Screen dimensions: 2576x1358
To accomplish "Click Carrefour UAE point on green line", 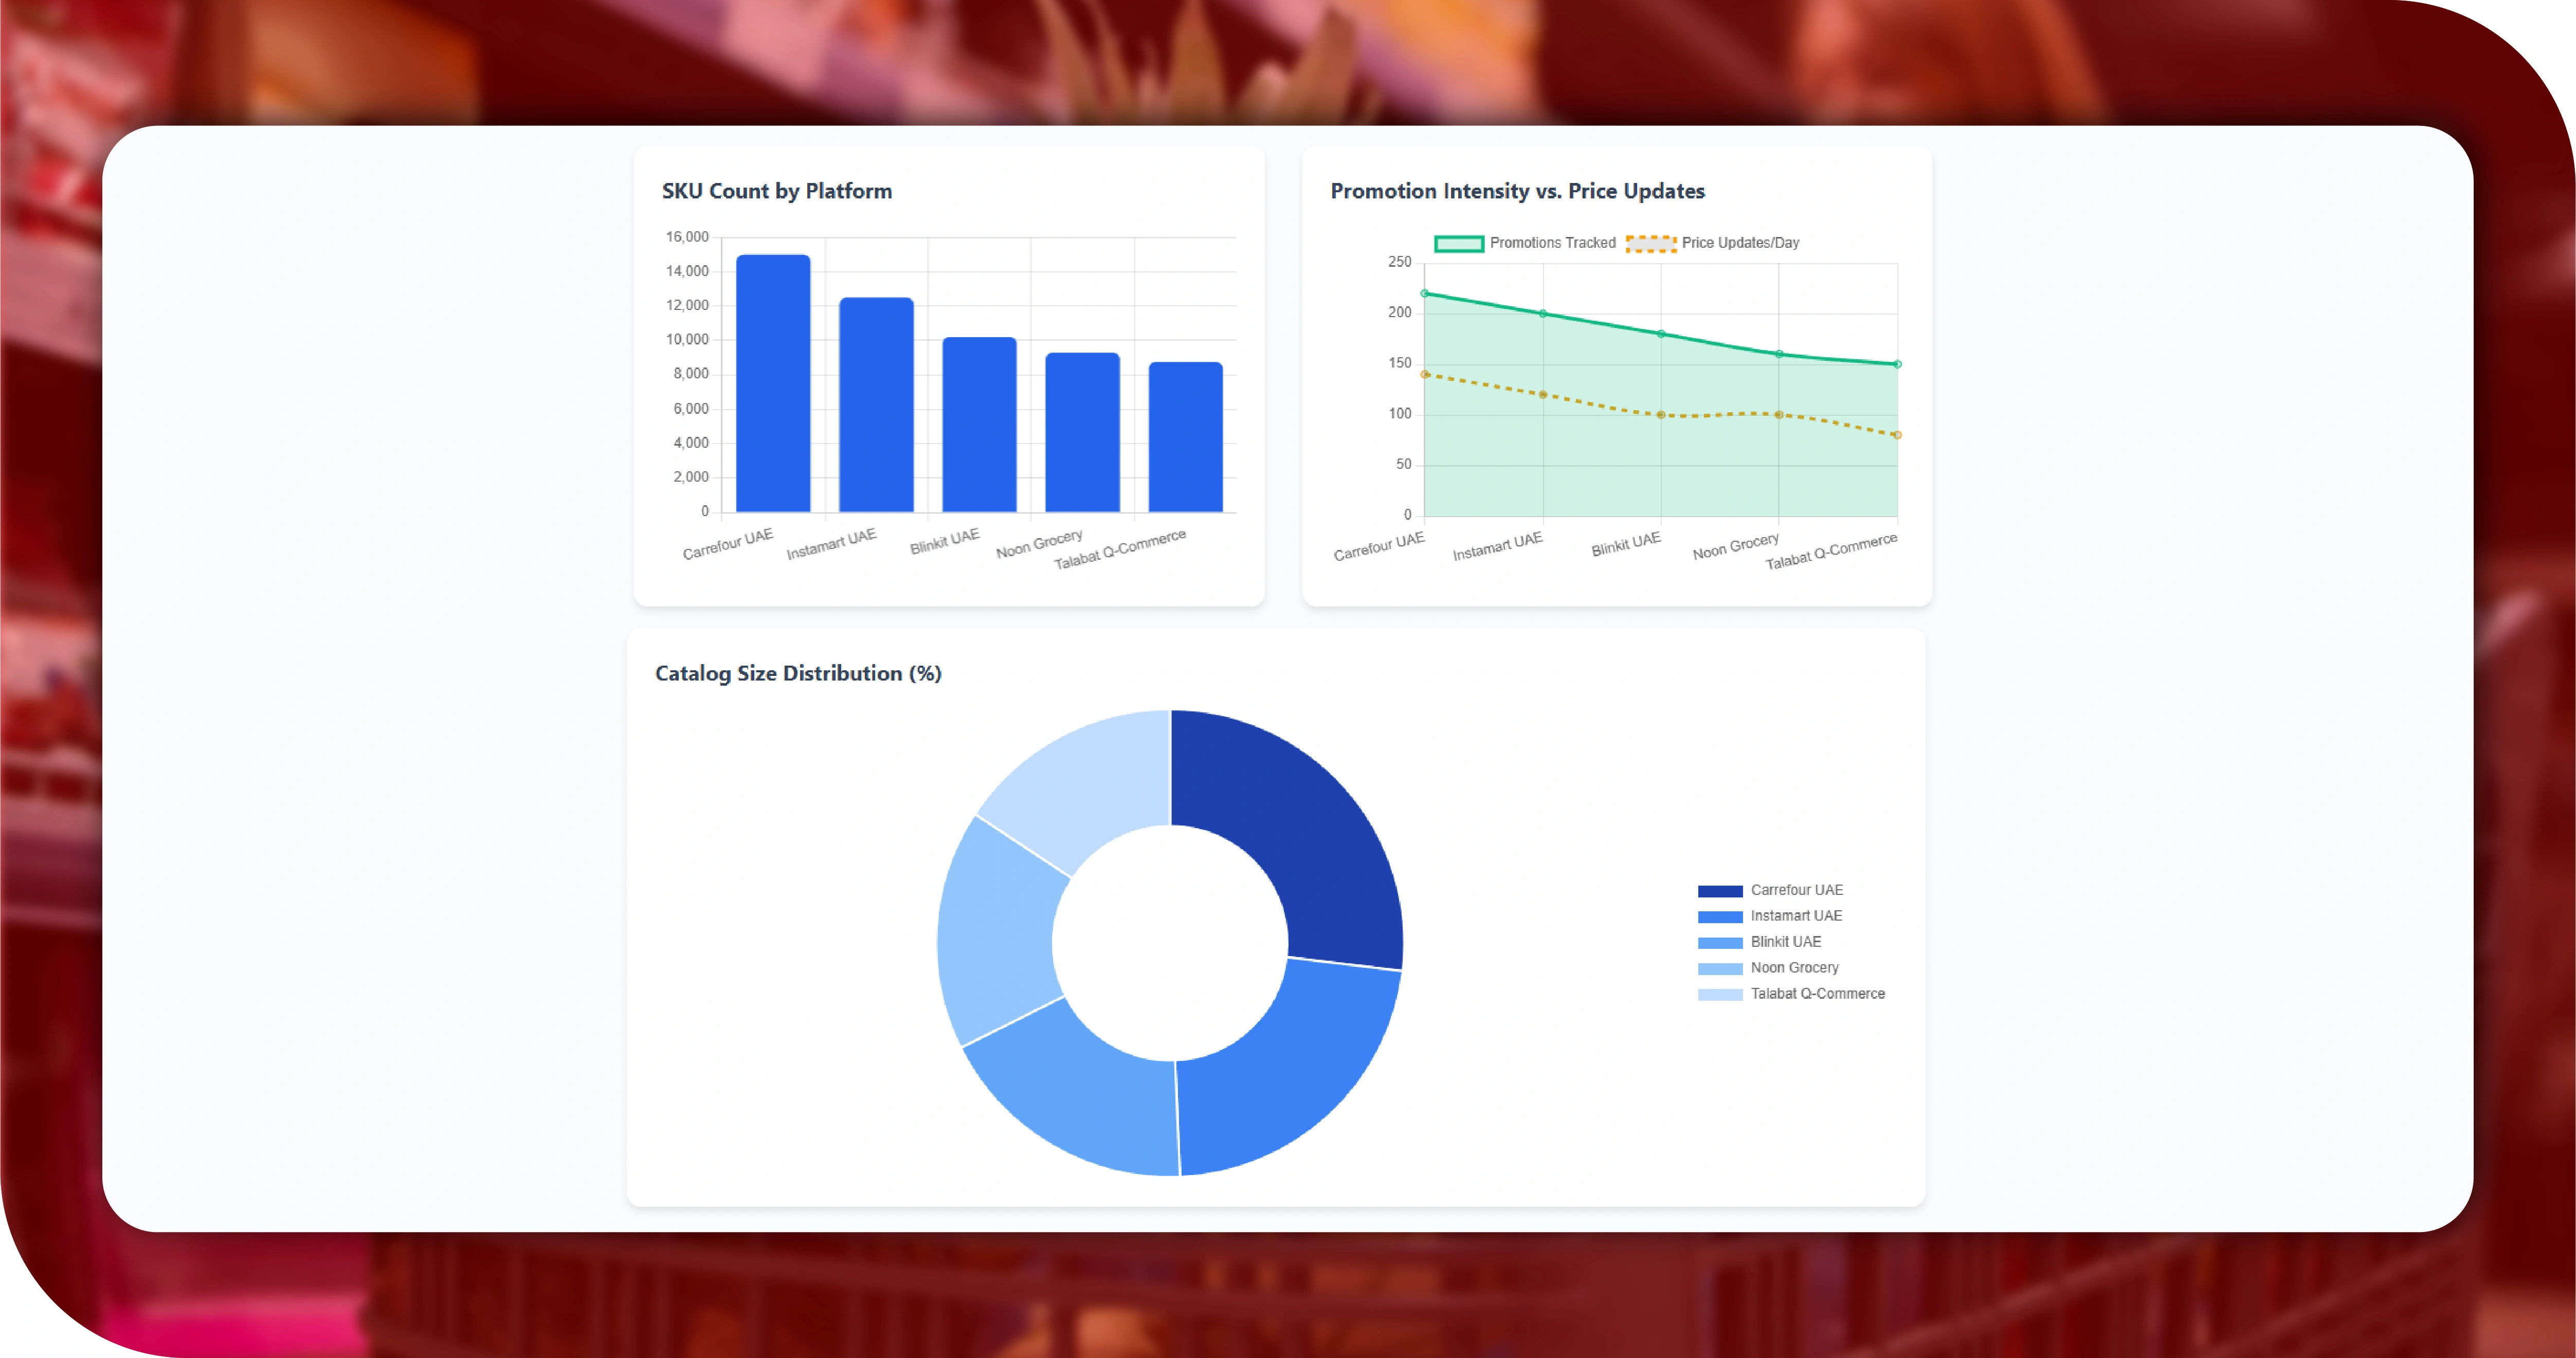I will tap(1425, 294).
